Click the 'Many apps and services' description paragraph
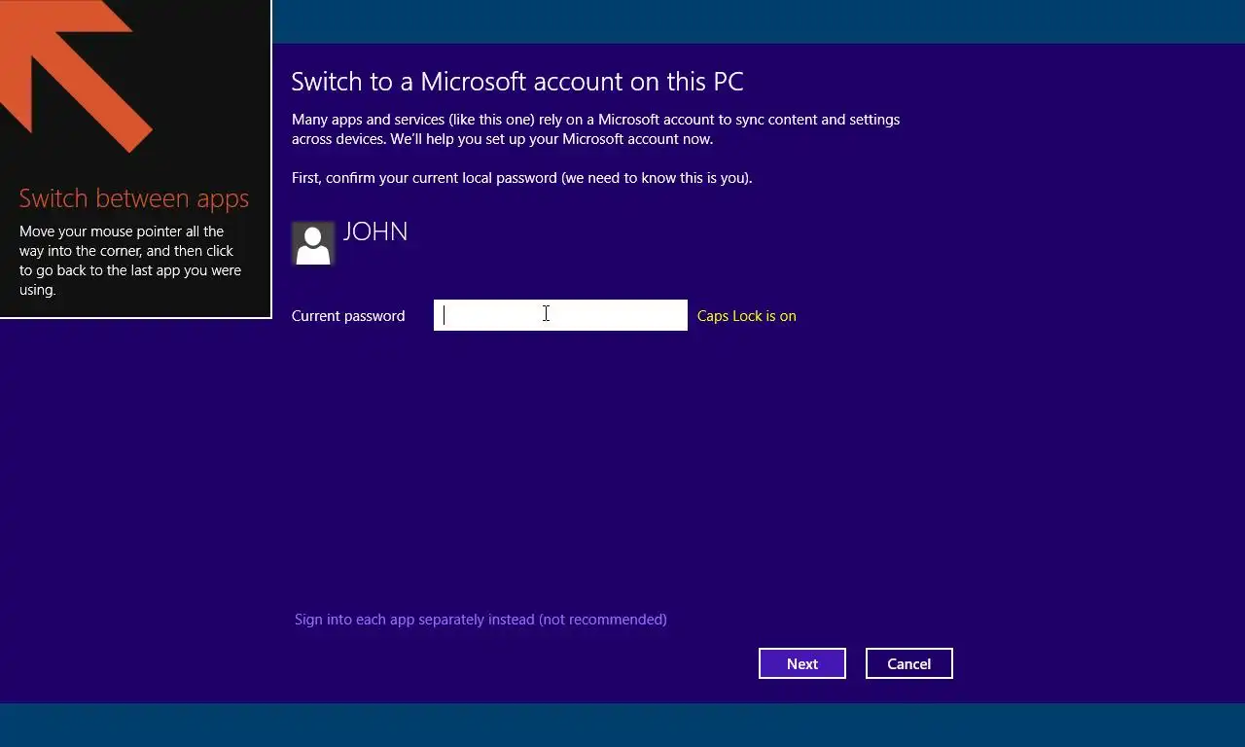The width and height of the screenshot is (1245, 747). coord(595,129)
